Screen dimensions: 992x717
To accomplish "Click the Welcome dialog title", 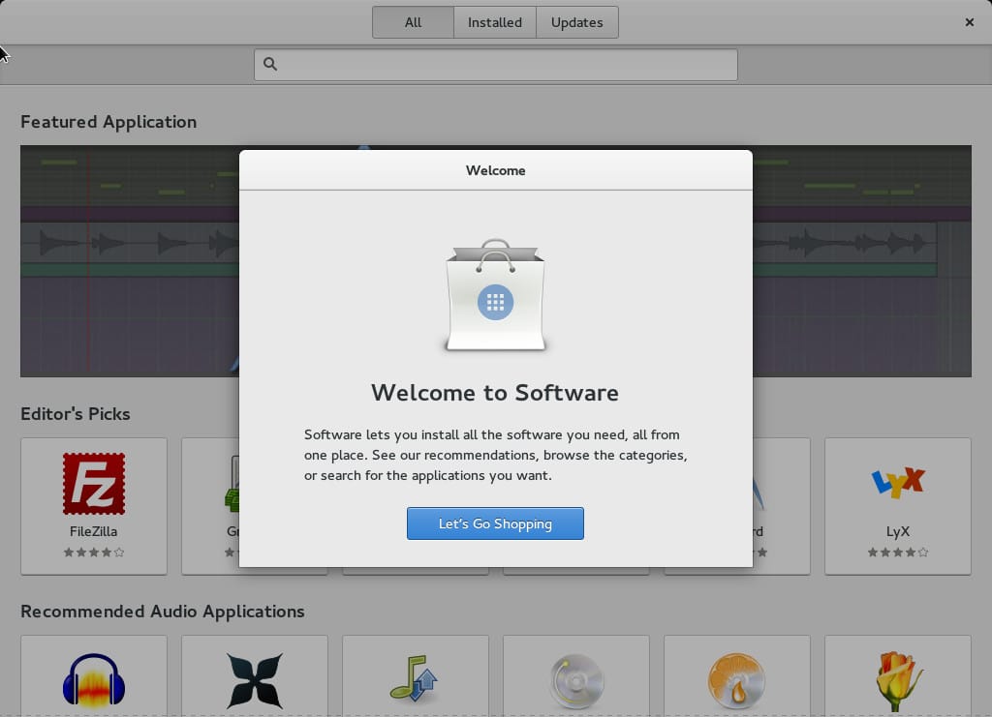I will point(495,170).
